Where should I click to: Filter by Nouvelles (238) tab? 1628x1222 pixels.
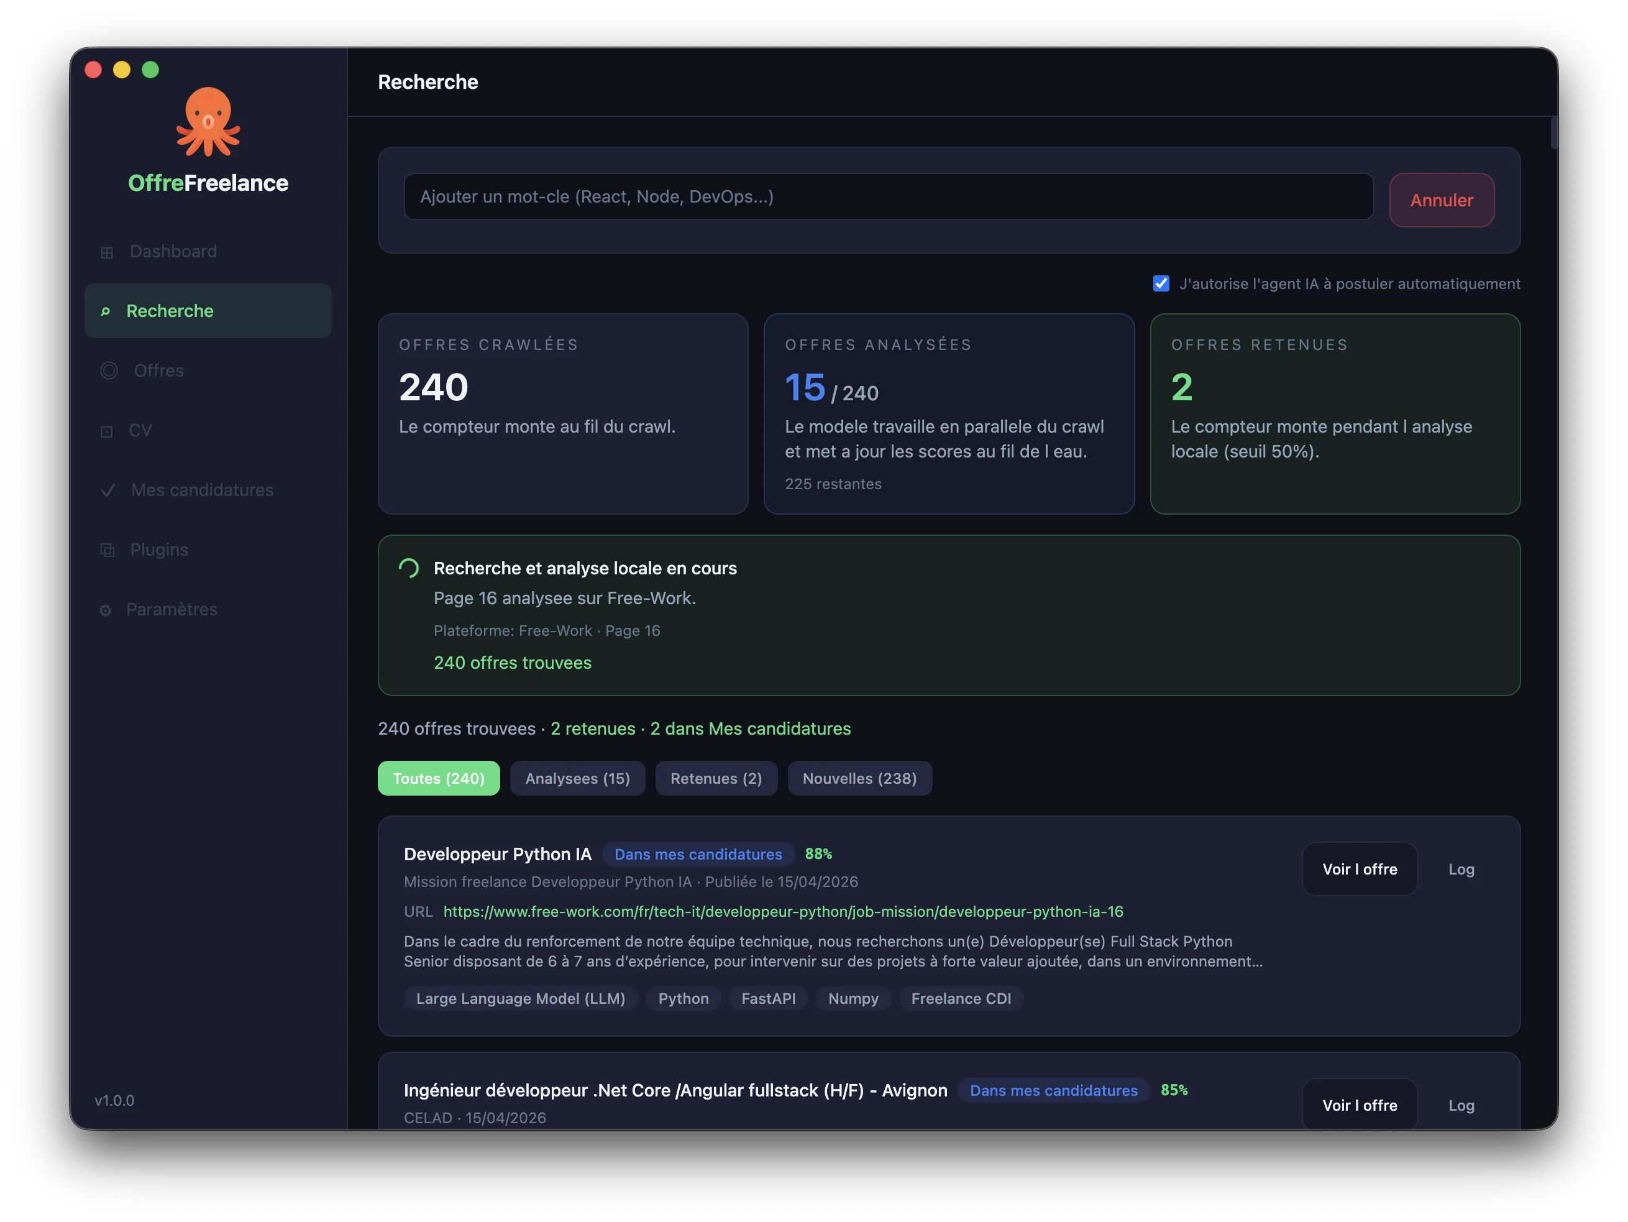coord(859,778)
